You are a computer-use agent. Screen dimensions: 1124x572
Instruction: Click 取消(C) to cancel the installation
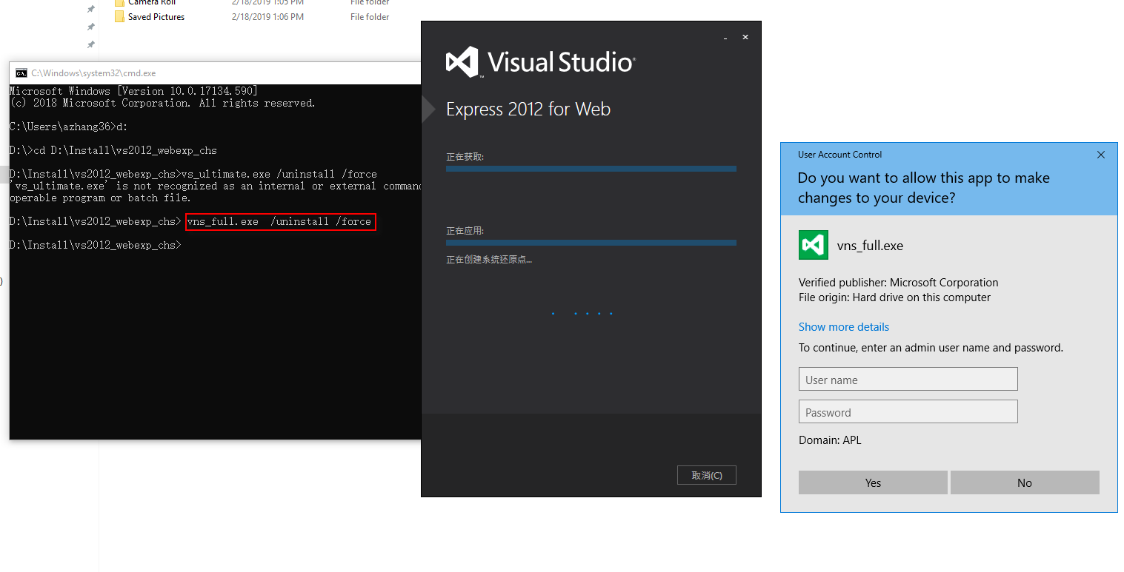click(x=706, y=474)
